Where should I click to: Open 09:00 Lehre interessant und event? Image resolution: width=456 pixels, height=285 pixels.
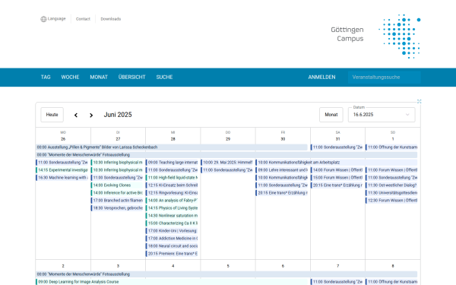coord(282,169)
